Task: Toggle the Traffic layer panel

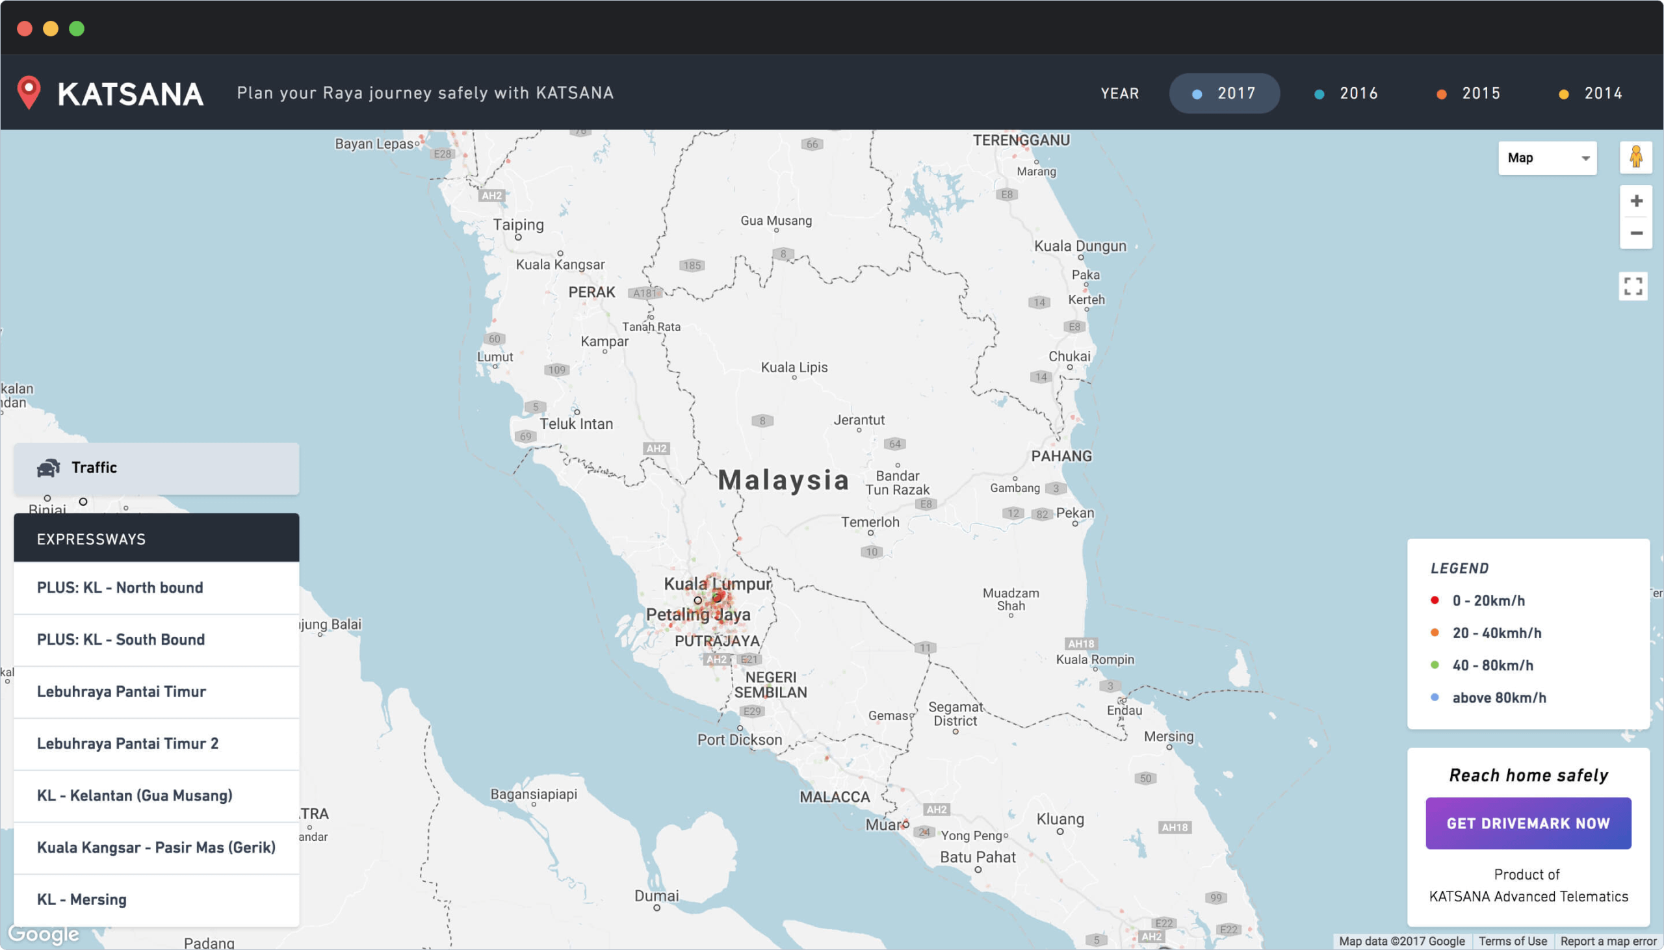Action: coord(157,469)
